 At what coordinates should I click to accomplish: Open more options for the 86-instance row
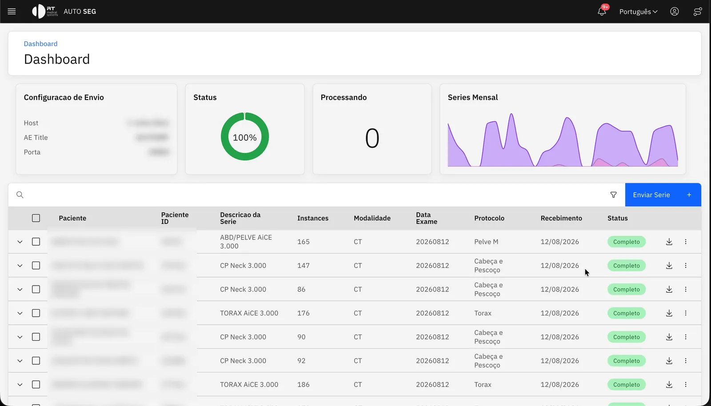(686, 289)
